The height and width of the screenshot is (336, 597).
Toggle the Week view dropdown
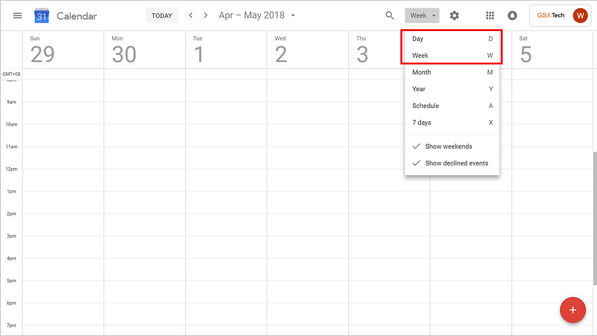pos(422,16)
